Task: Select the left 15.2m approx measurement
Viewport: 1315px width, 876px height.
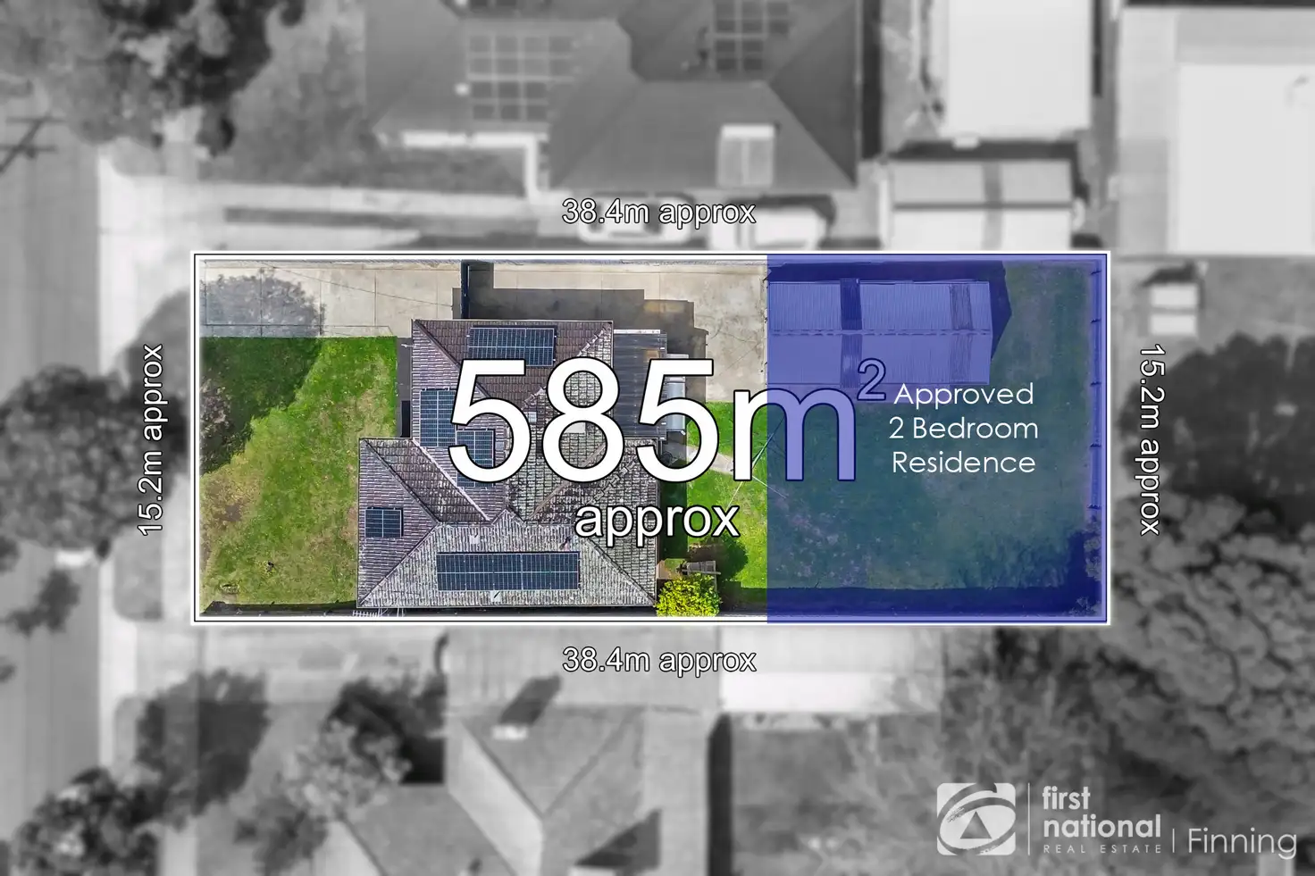Action: pos(152,440)
